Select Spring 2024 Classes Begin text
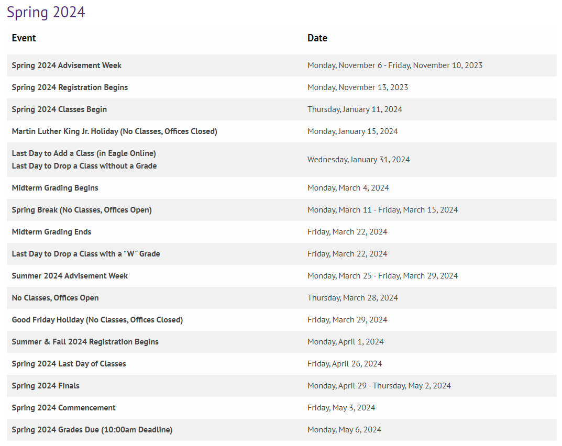 tap(59, 109)
